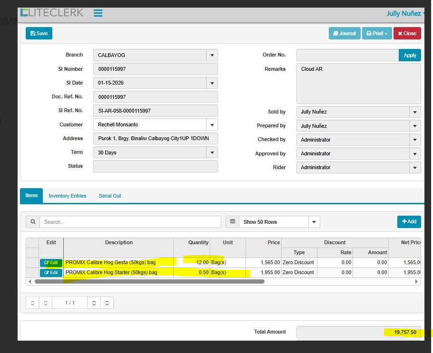This screenshot has height=353, width=433.
Task: Apply the order number
Action: tap(409, 55)
